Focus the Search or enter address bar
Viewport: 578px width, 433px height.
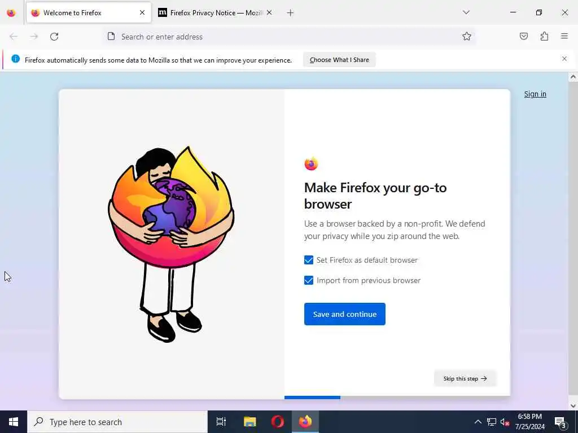click(290, 37)
